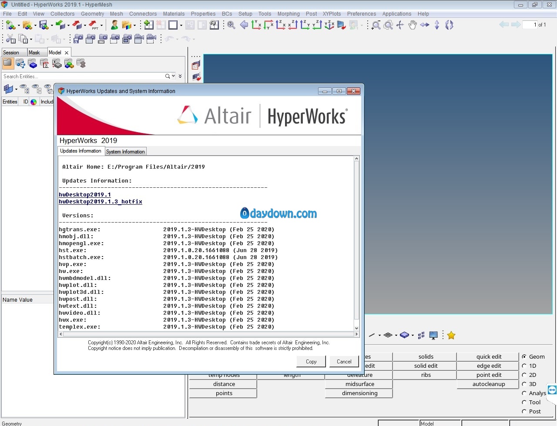The height and width of the screenshot is (426, 557).
Task: Click the Cancel button in dialog
Action: (344, 361)
